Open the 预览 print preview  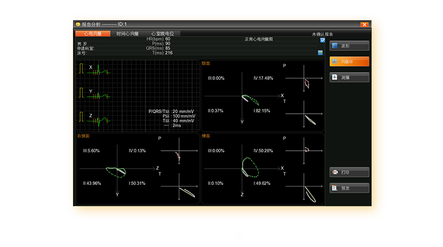click(x=349, y=188)
